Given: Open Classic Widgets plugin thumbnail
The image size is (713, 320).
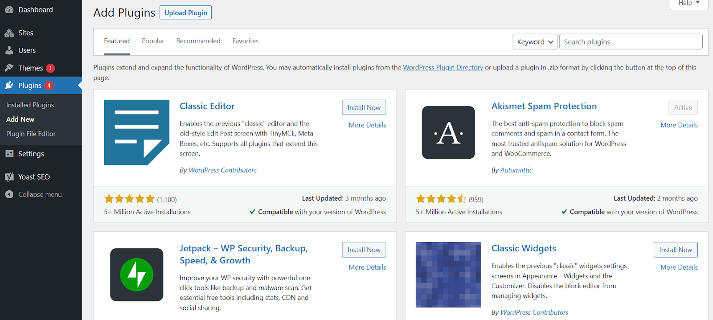Looking at the screenshot, I should pyautogui.click(x=448, y=275).
